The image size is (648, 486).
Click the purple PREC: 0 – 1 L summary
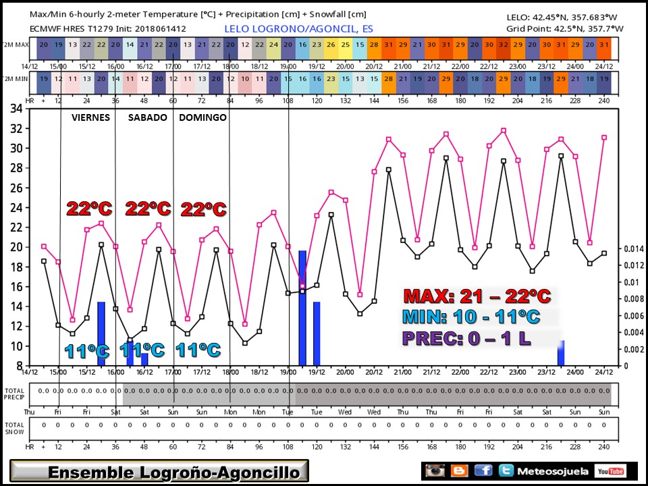466,338
